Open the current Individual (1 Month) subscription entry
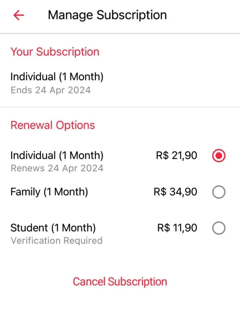The image size is (240, 322). 120,83
